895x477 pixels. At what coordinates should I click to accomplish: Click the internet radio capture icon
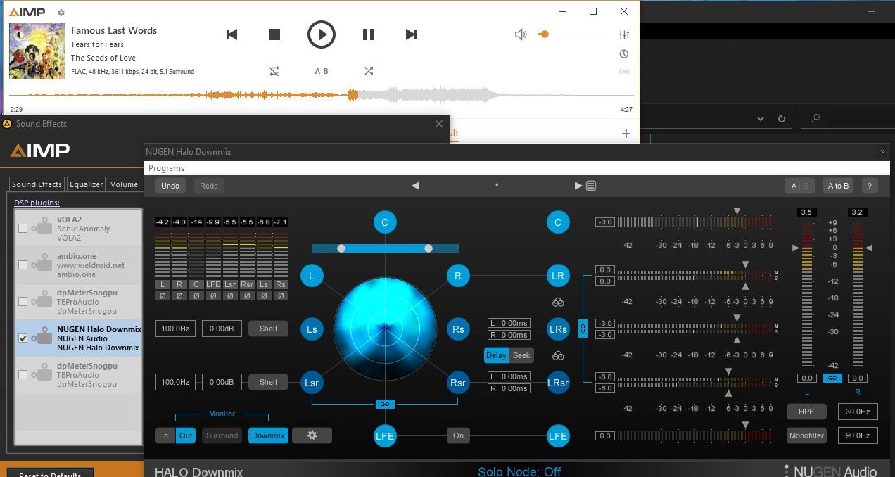pos(624,72)
